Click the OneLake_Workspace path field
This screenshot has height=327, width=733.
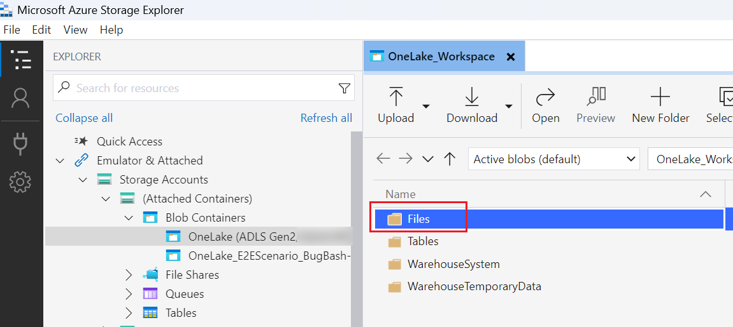coord(690,159)
